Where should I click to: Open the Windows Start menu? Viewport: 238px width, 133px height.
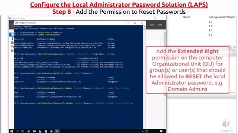tap(12, 132)
